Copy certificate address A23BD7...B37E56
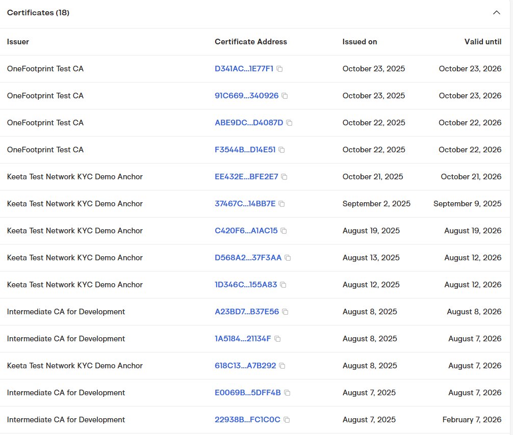The height and width of the screenshot is (435, 513). [x=285, y=312]
